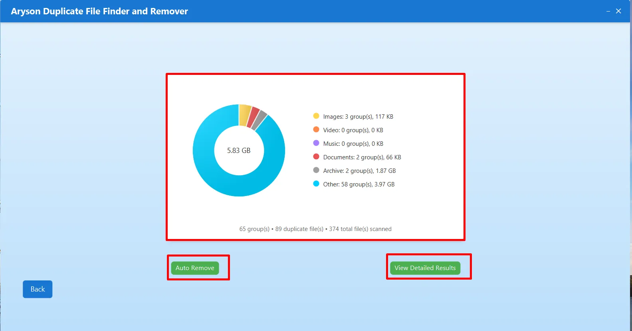The width and height of the screenshot is (632, 331).
Task: Click 'Archive: 2 group(s), 1.87 GB' text
Action: click(x=359, y=171)
